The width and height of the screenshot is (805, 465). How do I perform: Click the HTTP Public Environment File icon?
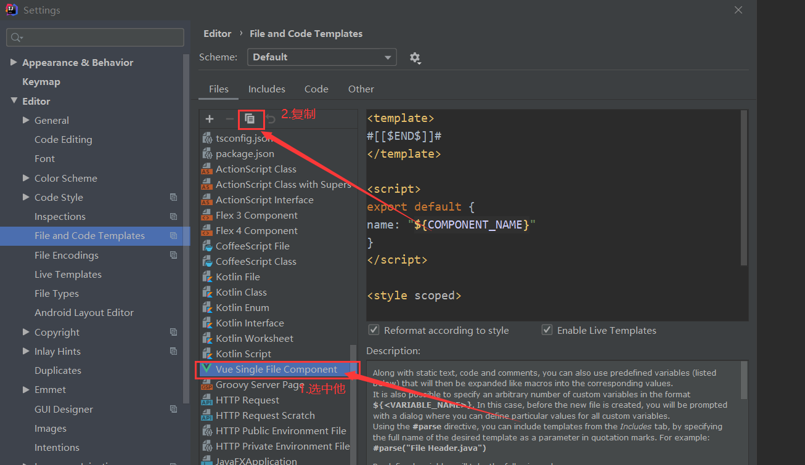tap(206, 431)
